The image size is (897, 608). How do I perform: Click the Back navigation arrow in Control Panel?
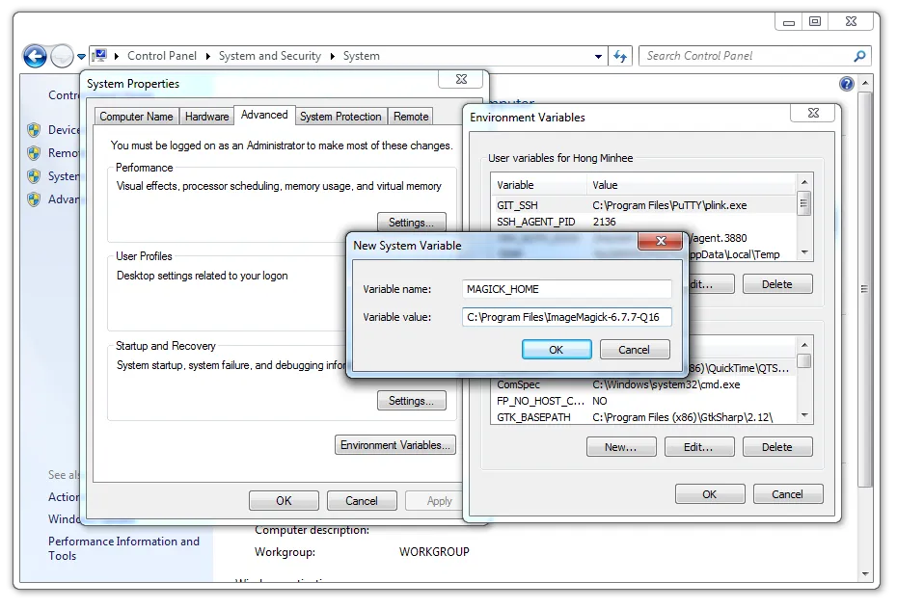tap(35, 56)
